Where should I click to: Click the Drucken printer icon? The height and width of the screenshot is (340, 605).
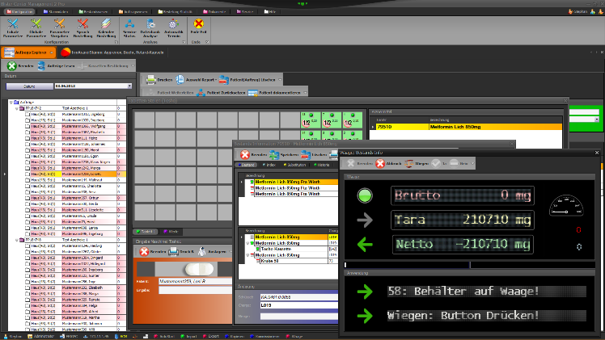tap(151, 80)
